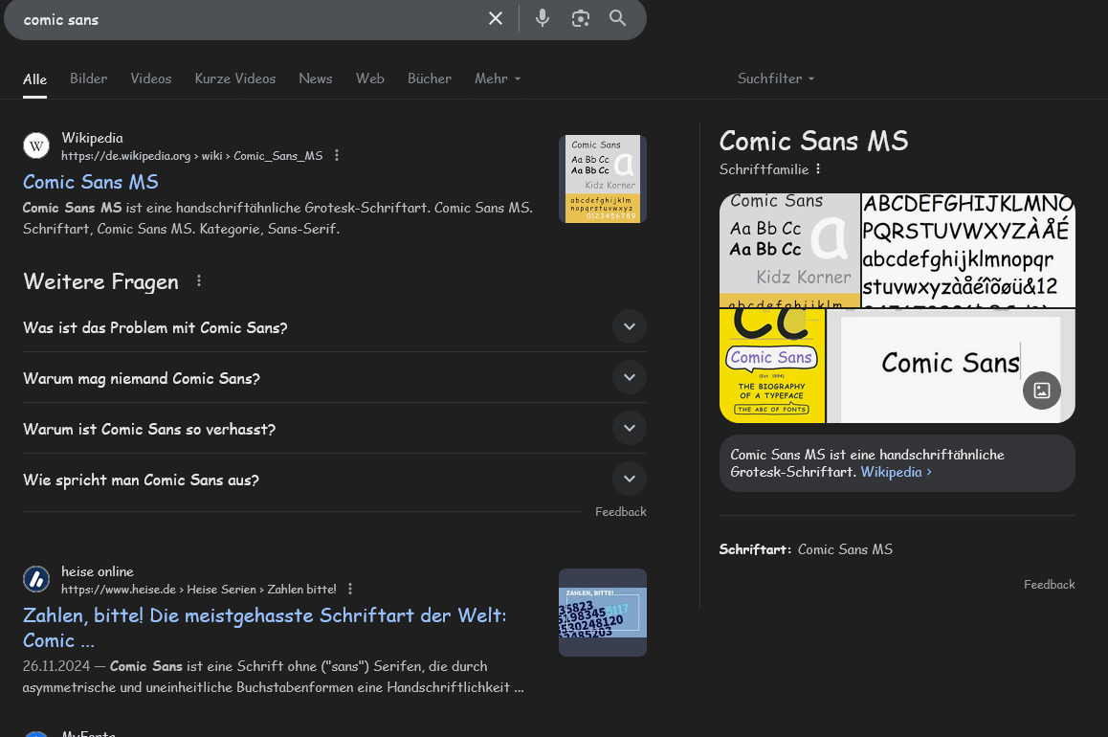Expand 'Warum ist Comic Sans so verhasst?'
The height and width of the screenshot is (737, 1108).
334,429
